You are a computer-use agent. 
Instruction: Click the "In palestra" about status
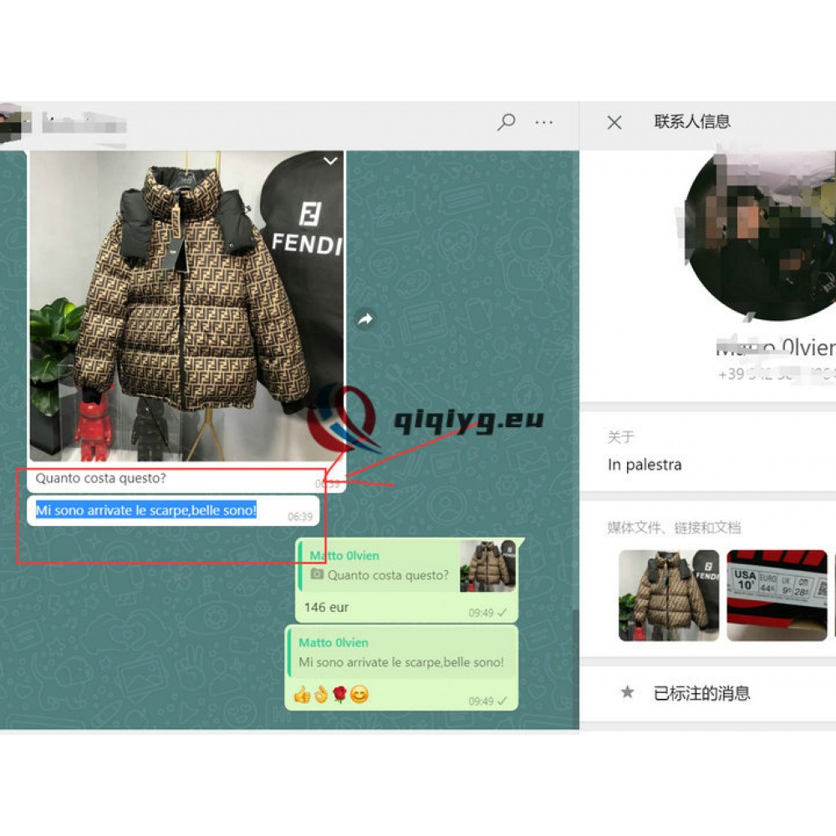645,465
